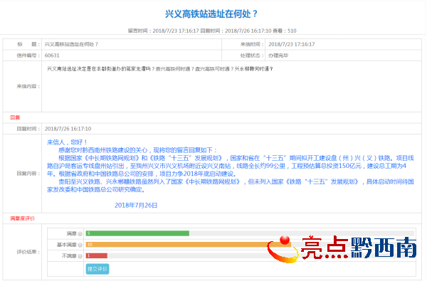Click the 回复时间 value in reply section
427x281 pixels.
(68, 129)
